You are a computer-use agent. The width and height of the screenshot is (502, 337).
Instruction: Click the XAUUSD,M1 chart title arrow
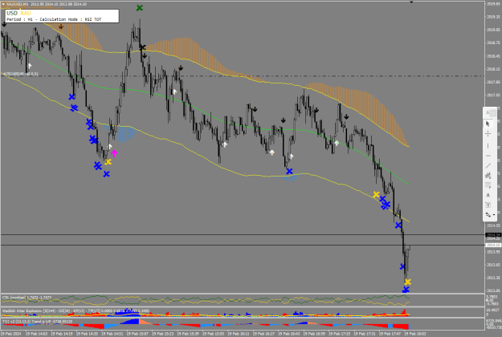(3, 4)
